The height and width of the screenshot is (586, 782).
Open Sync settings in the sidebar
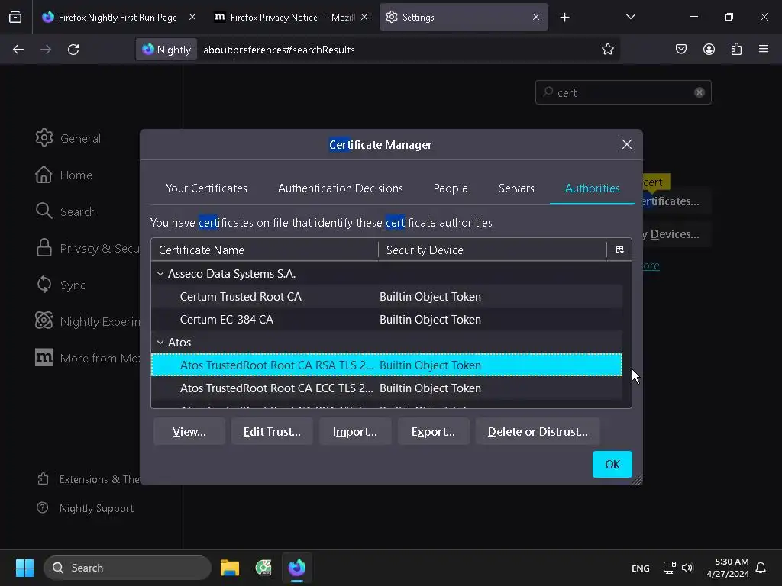pyautogui.click(x=60, y=285)
